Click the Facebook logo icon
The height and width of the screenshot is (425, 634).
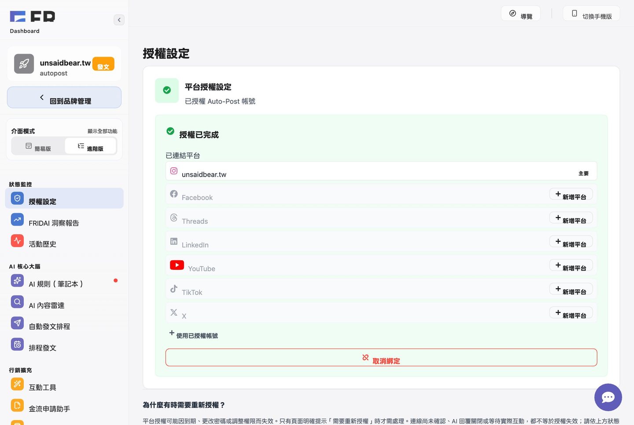point(174,194)
